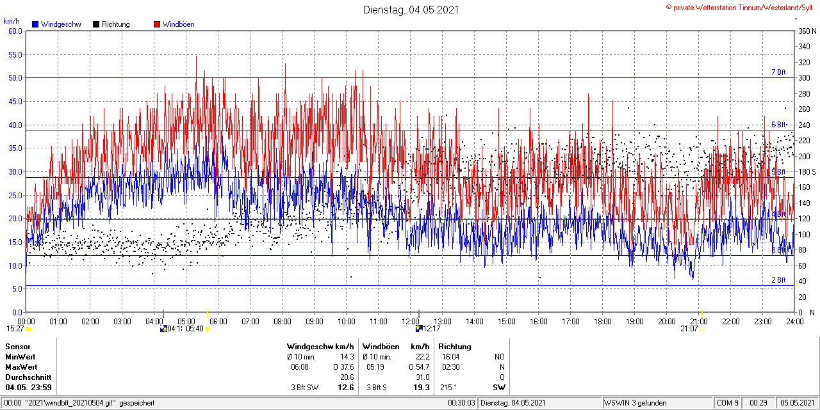This screenshot has width=820, height=410.
Task: Click the 6 Bft scale label
Action: coord(778,125)
